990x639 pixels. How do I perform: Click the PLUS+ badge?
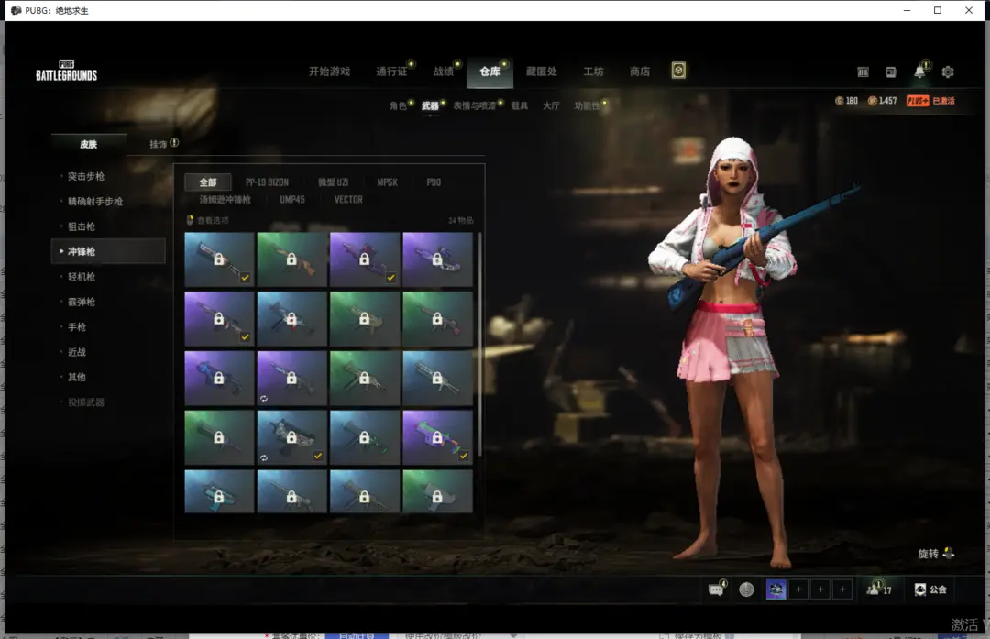pos(918,101)
